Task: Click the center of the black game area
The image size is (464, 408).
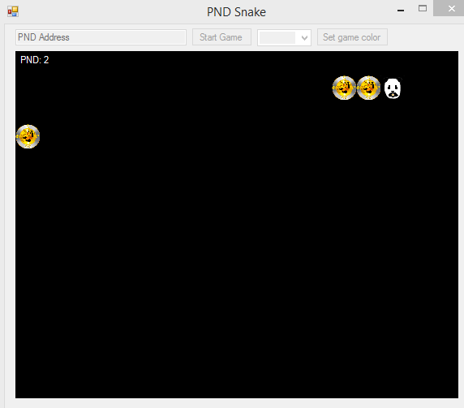Action: coord(237,225)
